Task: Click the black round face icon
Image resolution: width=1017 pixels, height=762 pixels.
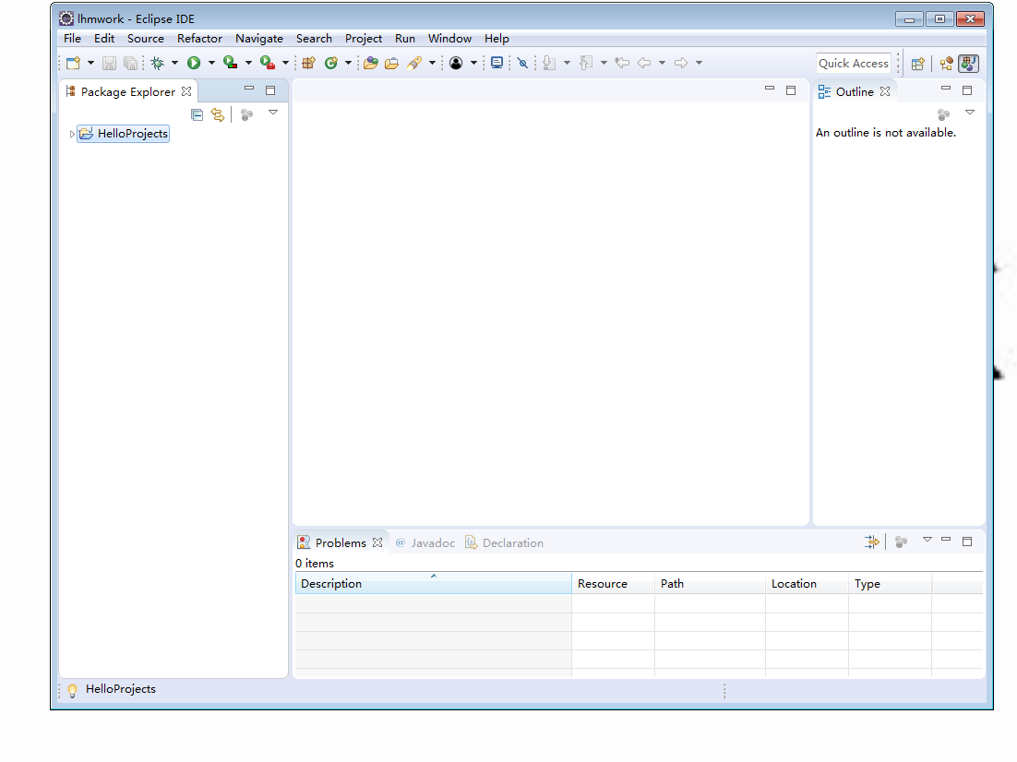Action: [456, 63]
